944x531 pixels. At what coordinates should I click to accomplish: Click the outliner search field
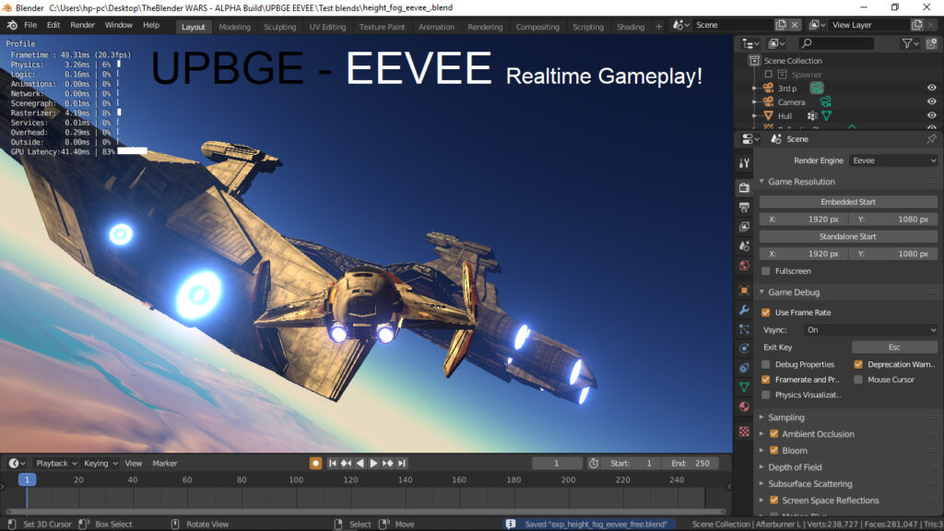[x=835, y=43]
